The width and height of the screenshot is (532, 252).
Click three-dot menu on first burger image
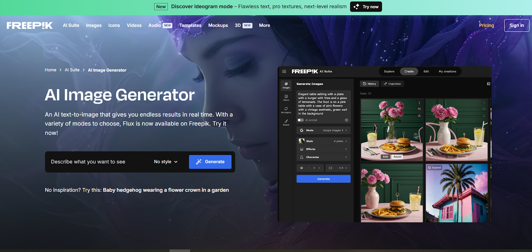[x=419, y=103]
